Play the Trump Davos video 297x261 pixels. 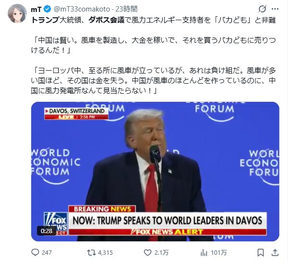click(155, 172)
